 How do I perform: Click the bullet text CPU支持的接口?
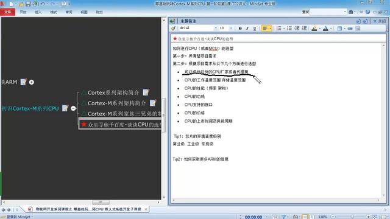[x=198, y=105]
